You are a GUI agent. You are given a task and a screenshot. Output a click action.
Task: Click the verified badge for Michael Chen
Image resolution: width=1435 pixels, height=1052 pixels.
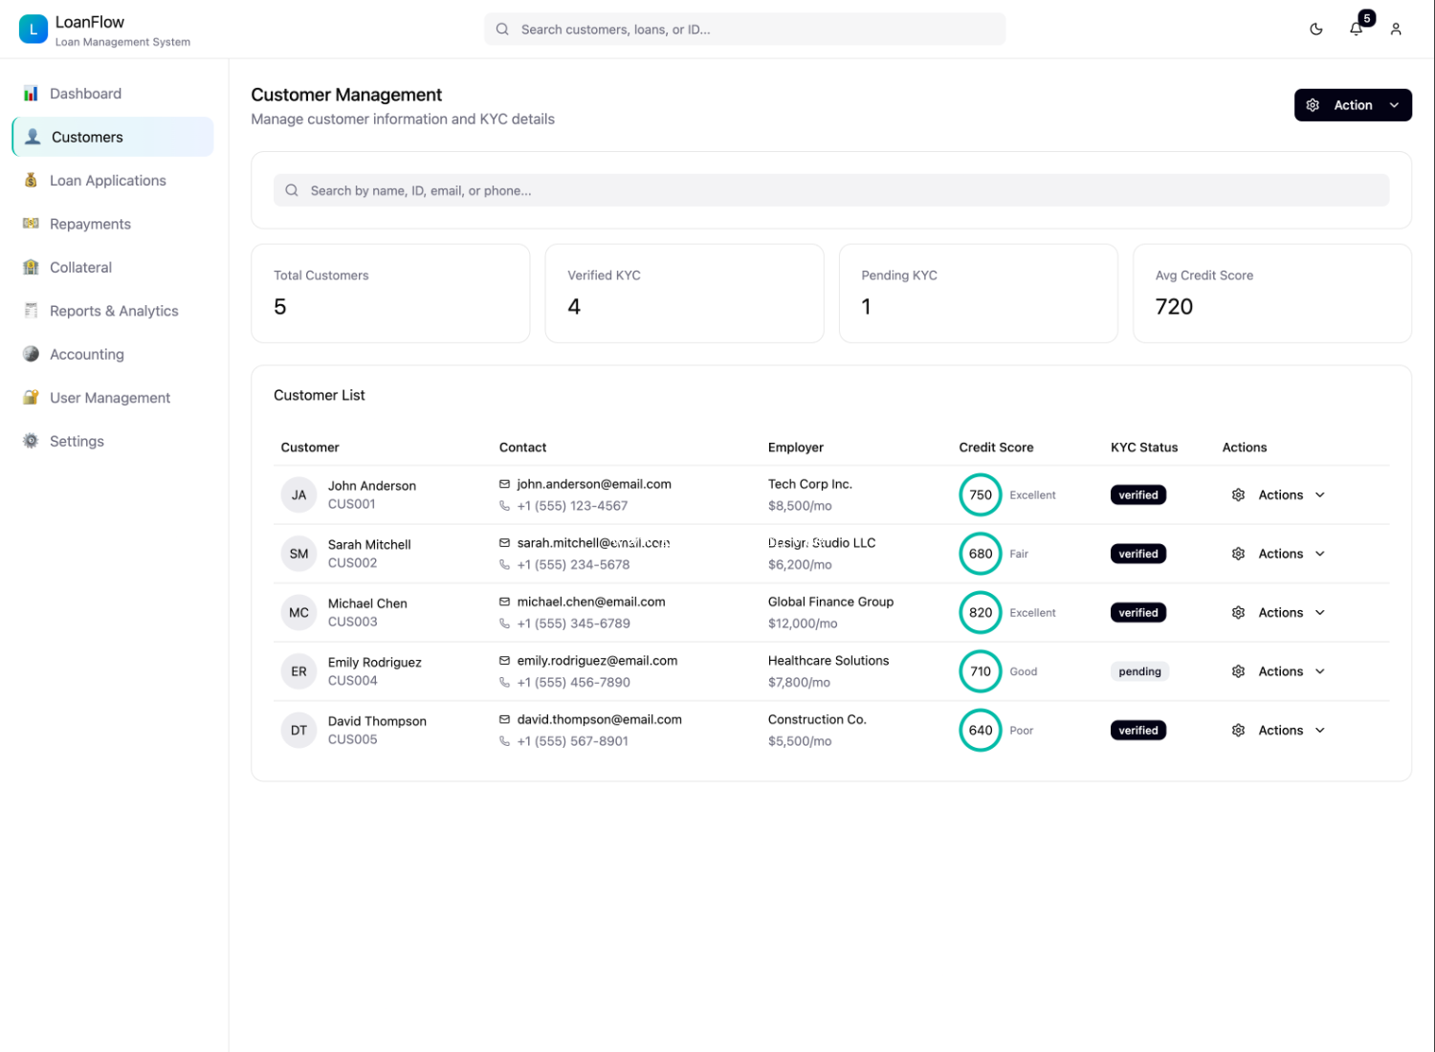(x=1137, y=613)
